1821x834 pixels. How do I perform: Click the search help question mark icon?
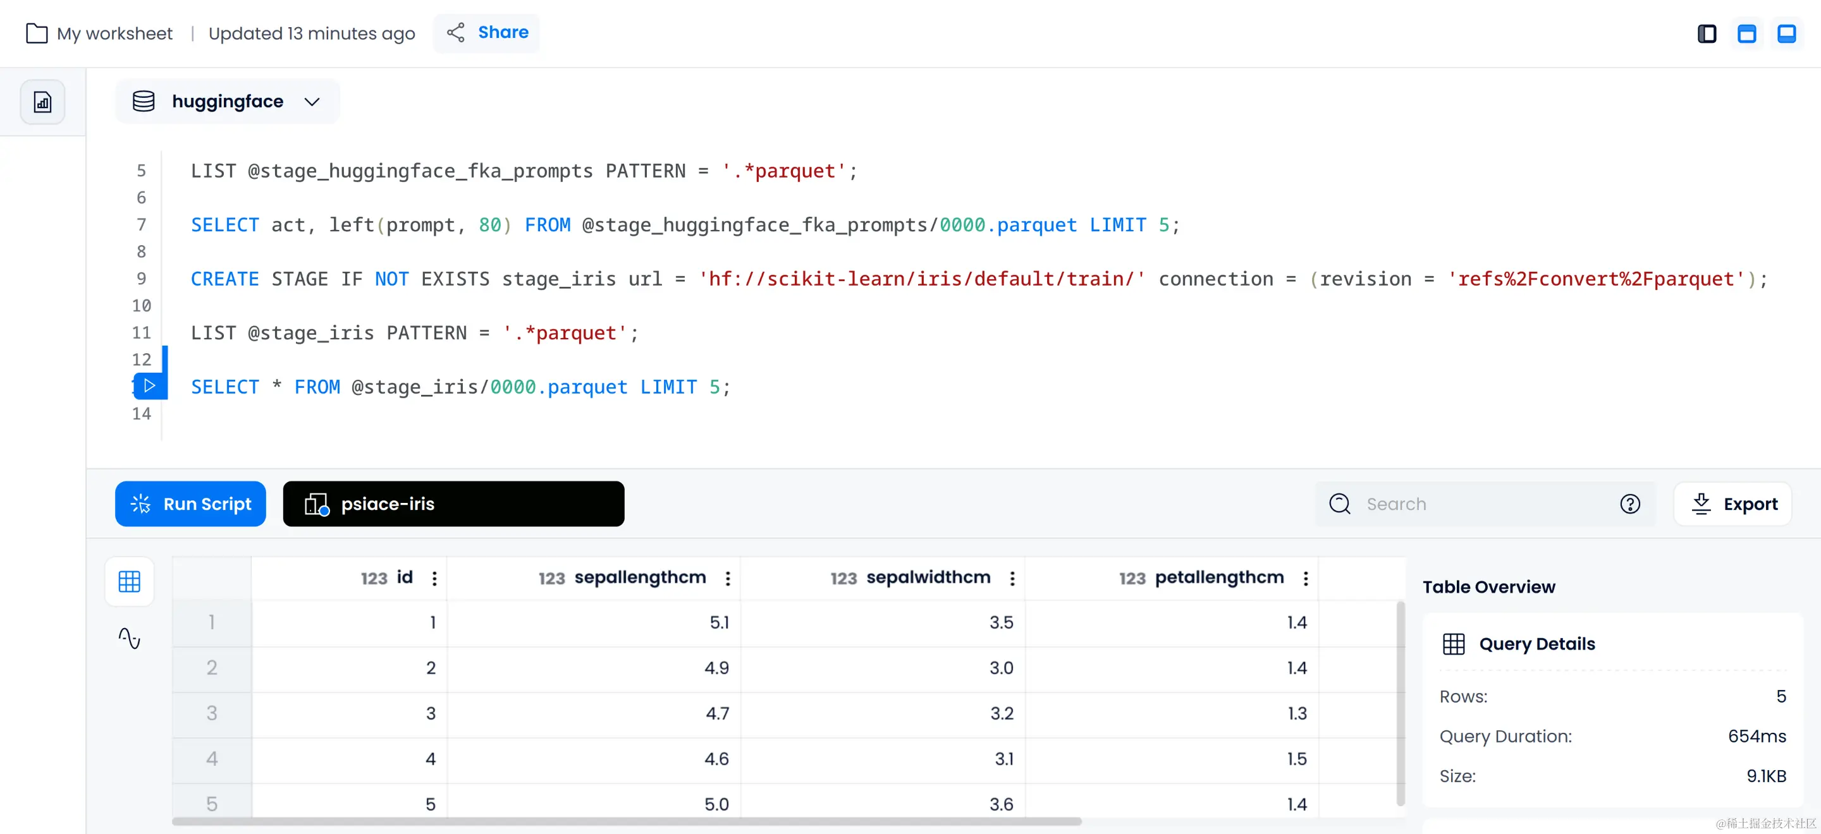point(1629,504)
